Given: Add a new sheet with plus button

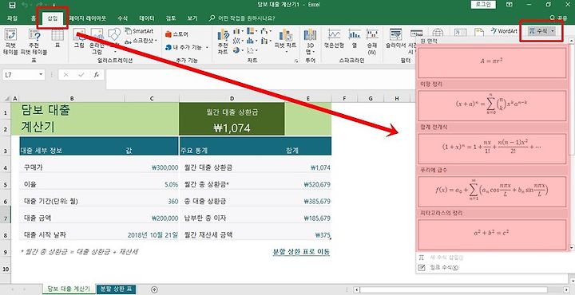Looking at the screenshot, I should click(x=154, y=289).
